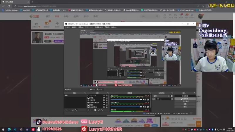235x132 pixels.
Task: Enable 工作室模式 studio mode
Action: (185, 101)
